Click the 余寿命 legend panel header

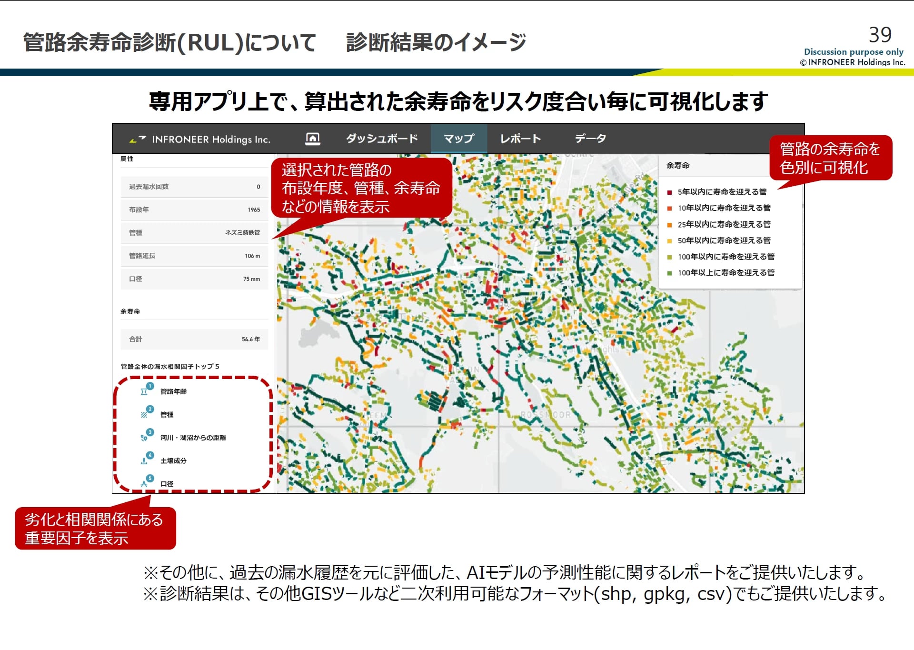[x=678, y=165]
